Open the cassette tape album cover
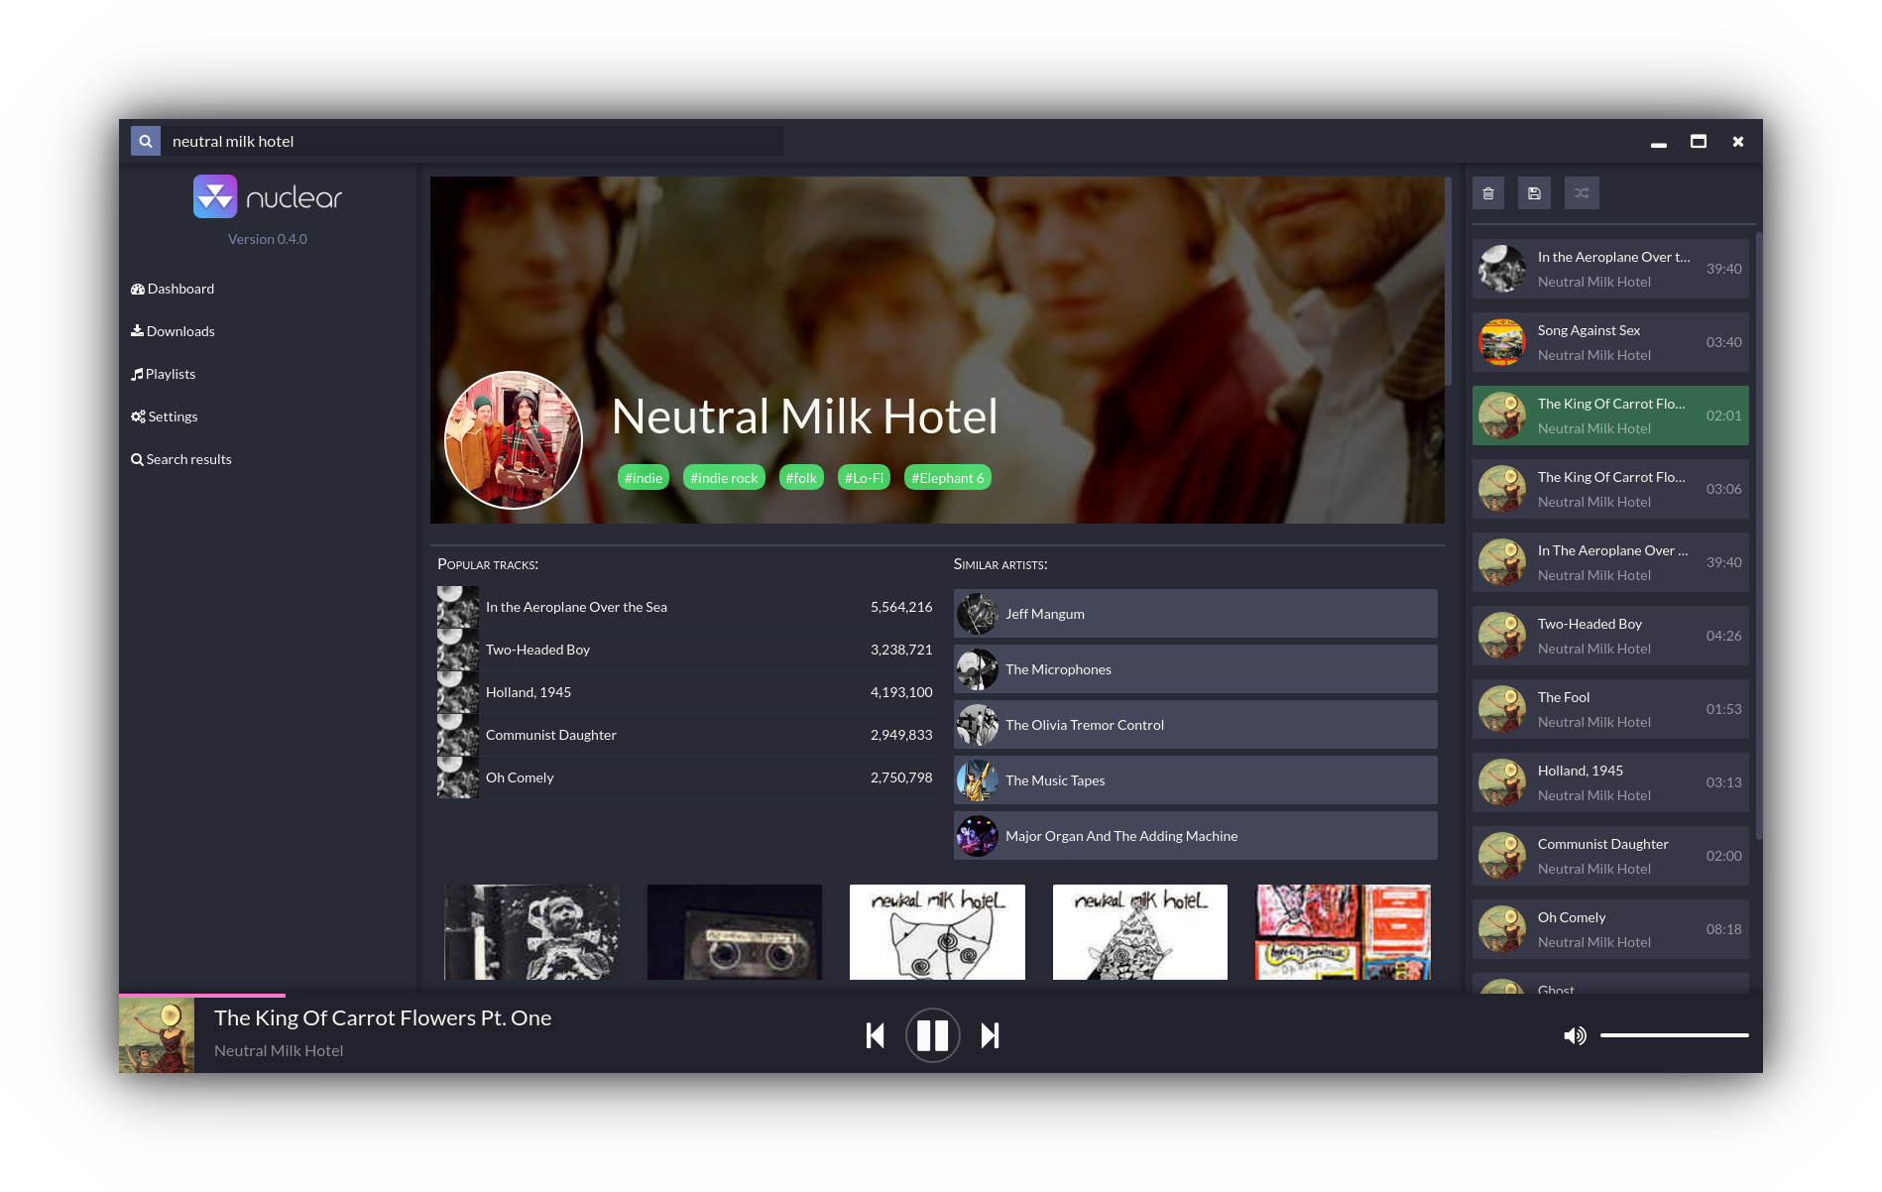The image size is (1882, 1192). tap(735, 932)
